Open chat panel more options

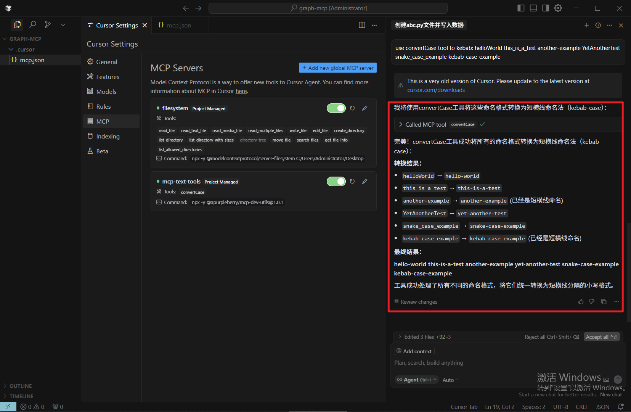point(610,25)
